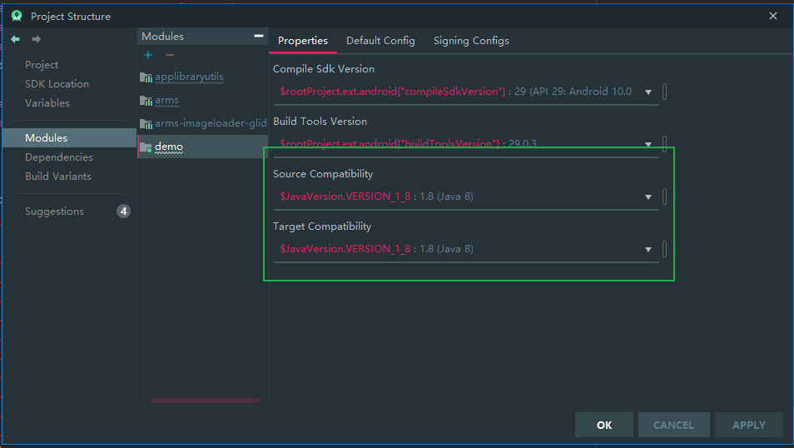This screenshot has width=794, height=448.
Task: Click the Source Compatibility label
Action: pyautogui.click(x=323, y=174)
